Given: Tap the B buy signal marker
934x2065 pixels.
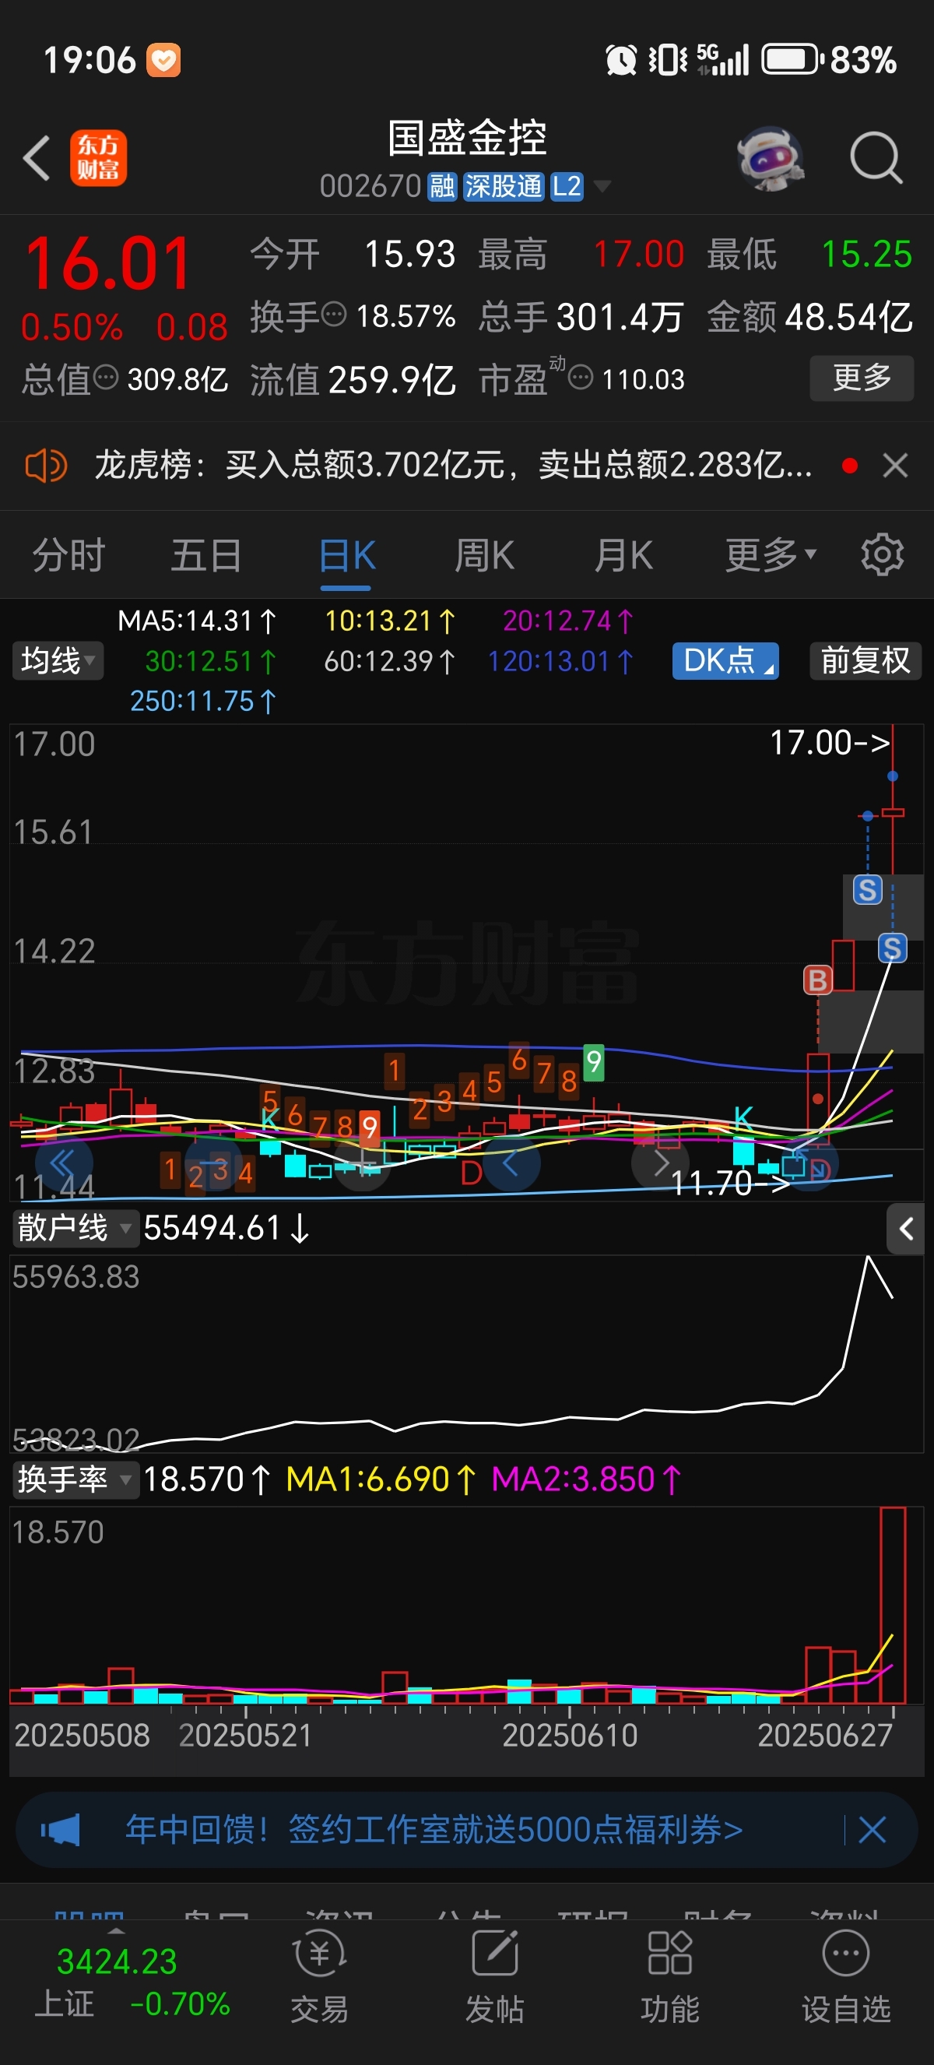Looking at the screenshot, I should (x=817, y=980).
